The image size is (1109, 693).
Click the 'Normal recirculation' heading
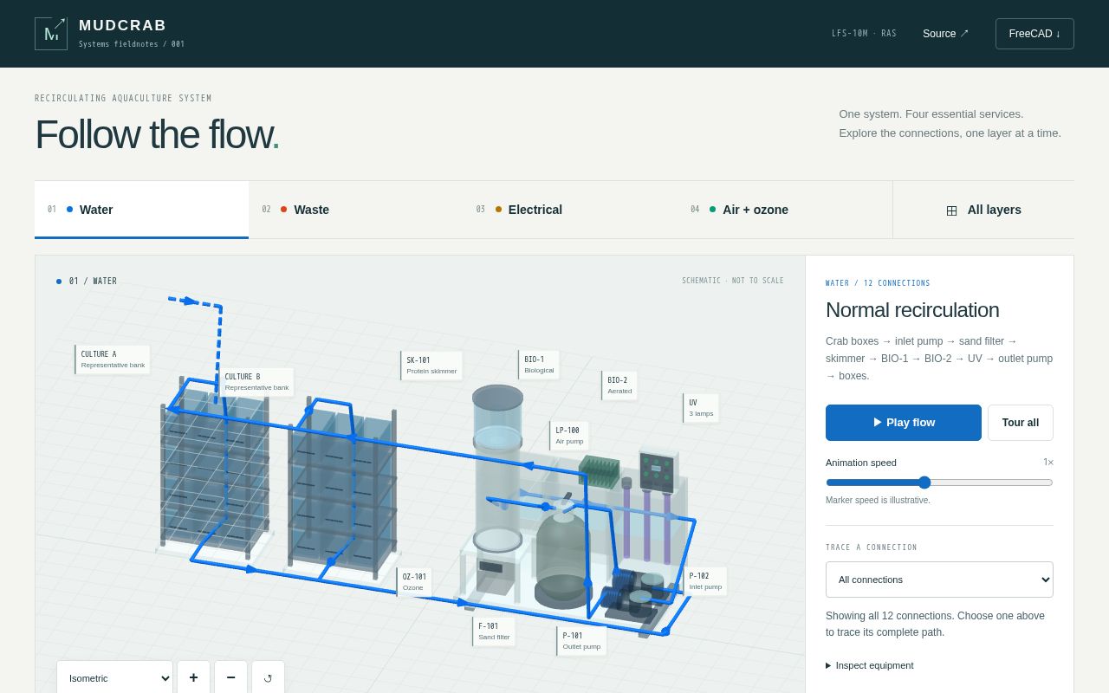[x=912, y=310]
